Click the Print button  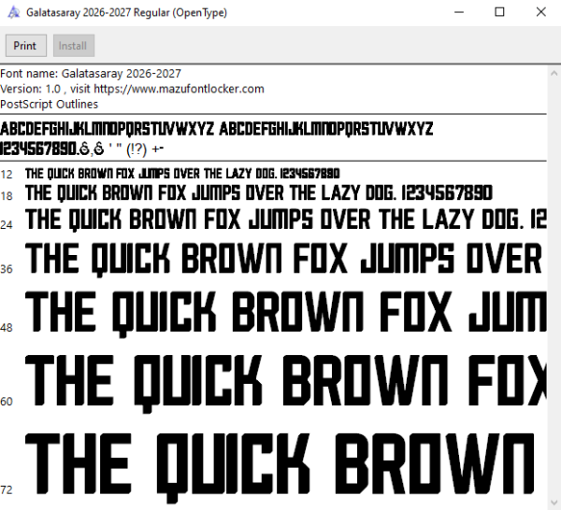pos(26,46)
